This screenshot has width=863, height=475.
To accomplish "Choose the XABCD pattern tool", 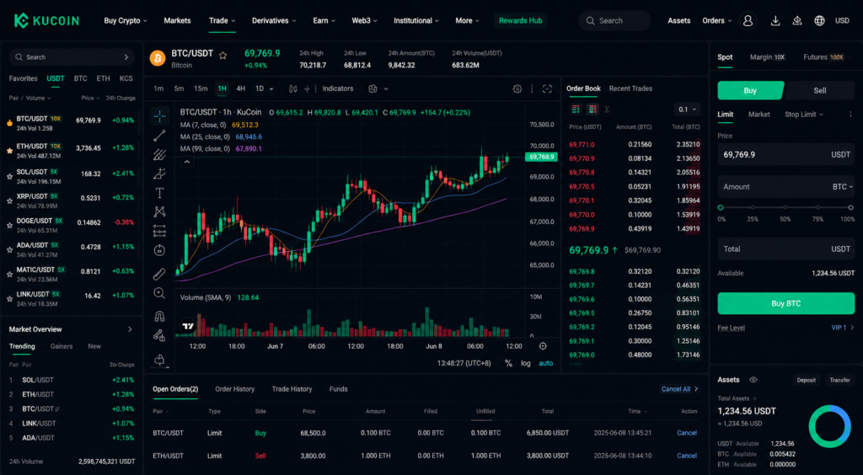I will coord(159,211).
